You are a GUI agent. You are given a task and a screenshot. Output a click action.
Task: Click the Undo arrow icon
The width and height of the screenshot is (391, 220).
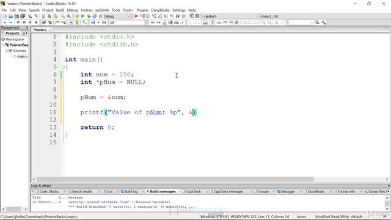tap(30, 16)
